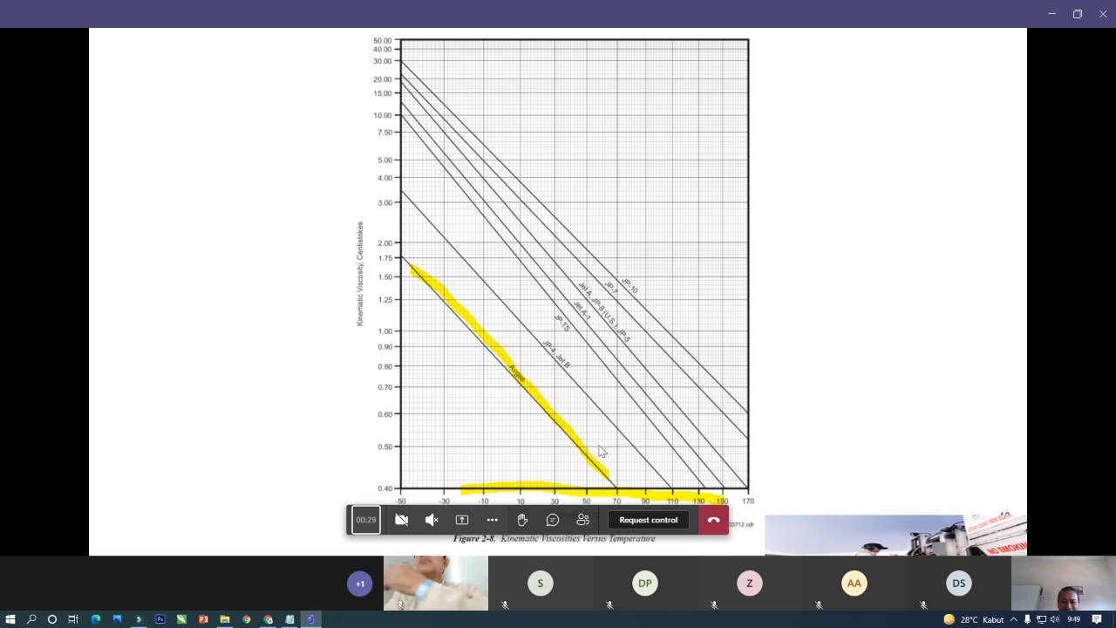The width and height of the screenshot is (1116, 628).
Task: Launch Microsoft Edge from taskbar
Action: (96, 619)
